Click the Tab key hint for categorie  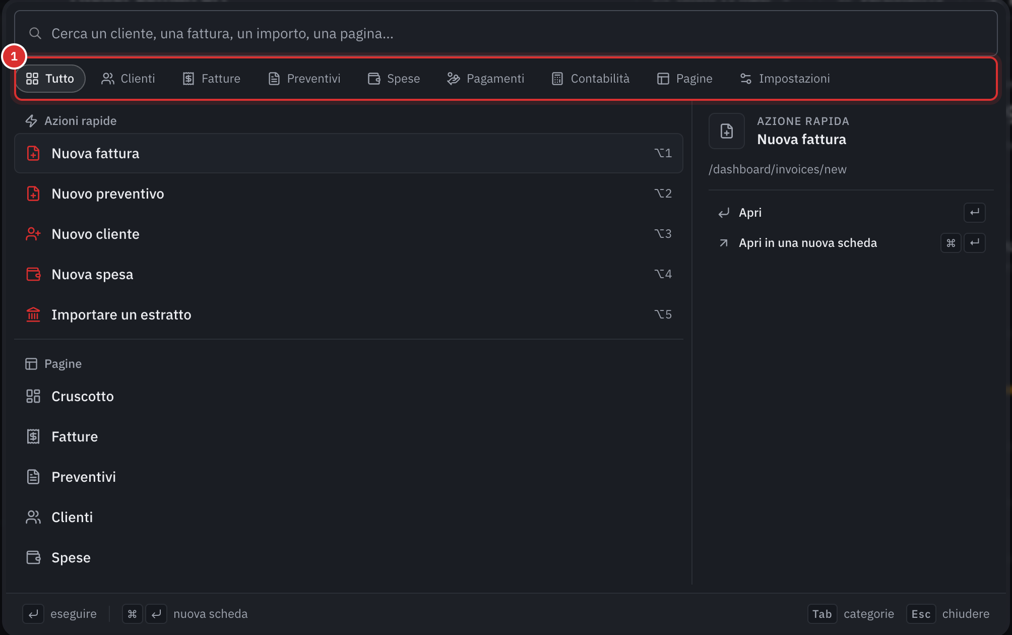pyautogui.click(x=822, y=614)
